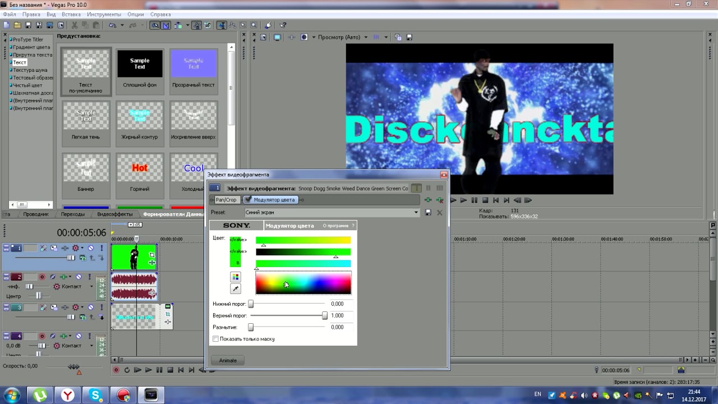Click the What's This help icon
This screenshot has height=404, width=718.
pos(283,25)
